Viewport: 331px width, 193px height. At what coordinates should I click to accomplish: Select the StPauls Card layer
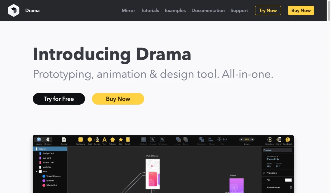tap(49, 162)
